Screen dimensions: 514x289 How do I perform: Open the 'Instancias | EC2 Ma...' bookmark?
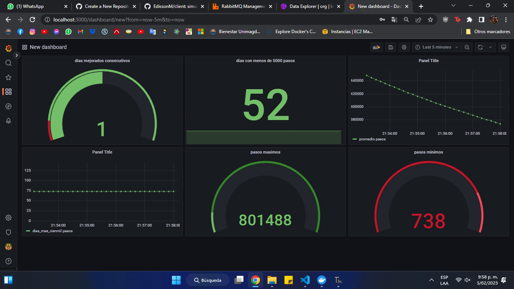pyautogui.click(x=347, y=32)
